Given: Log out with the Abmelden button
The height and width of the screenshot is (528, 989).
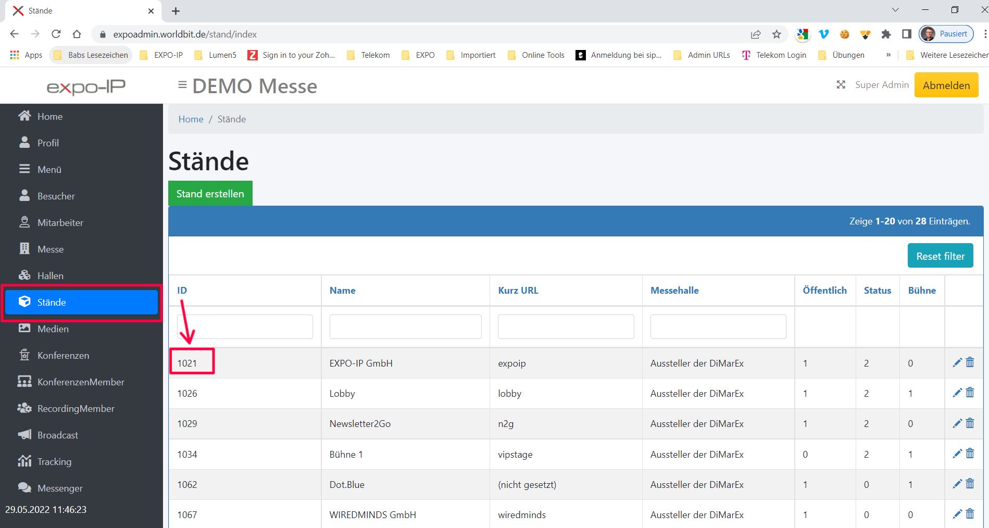Looking at the screenshot, I should [x=946, y=85].
